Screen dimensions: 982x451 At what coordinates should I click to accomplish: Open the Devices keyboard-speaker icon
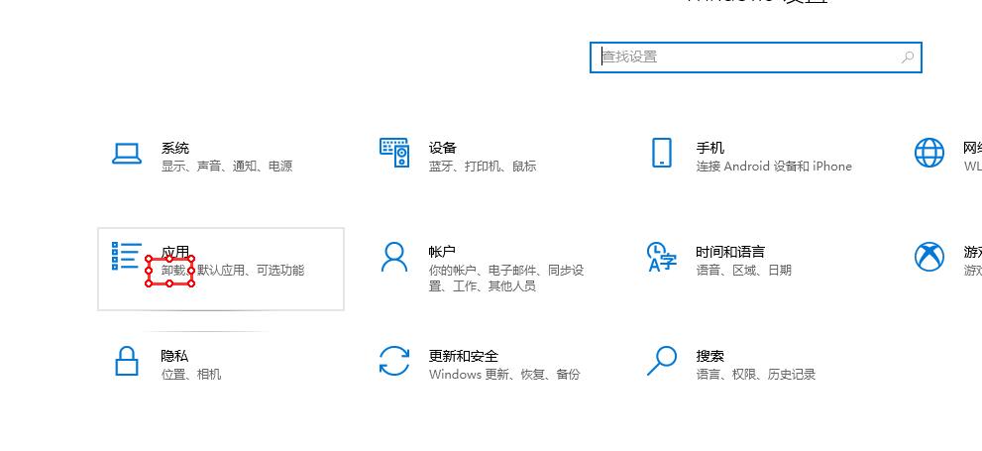click(394, 153)
